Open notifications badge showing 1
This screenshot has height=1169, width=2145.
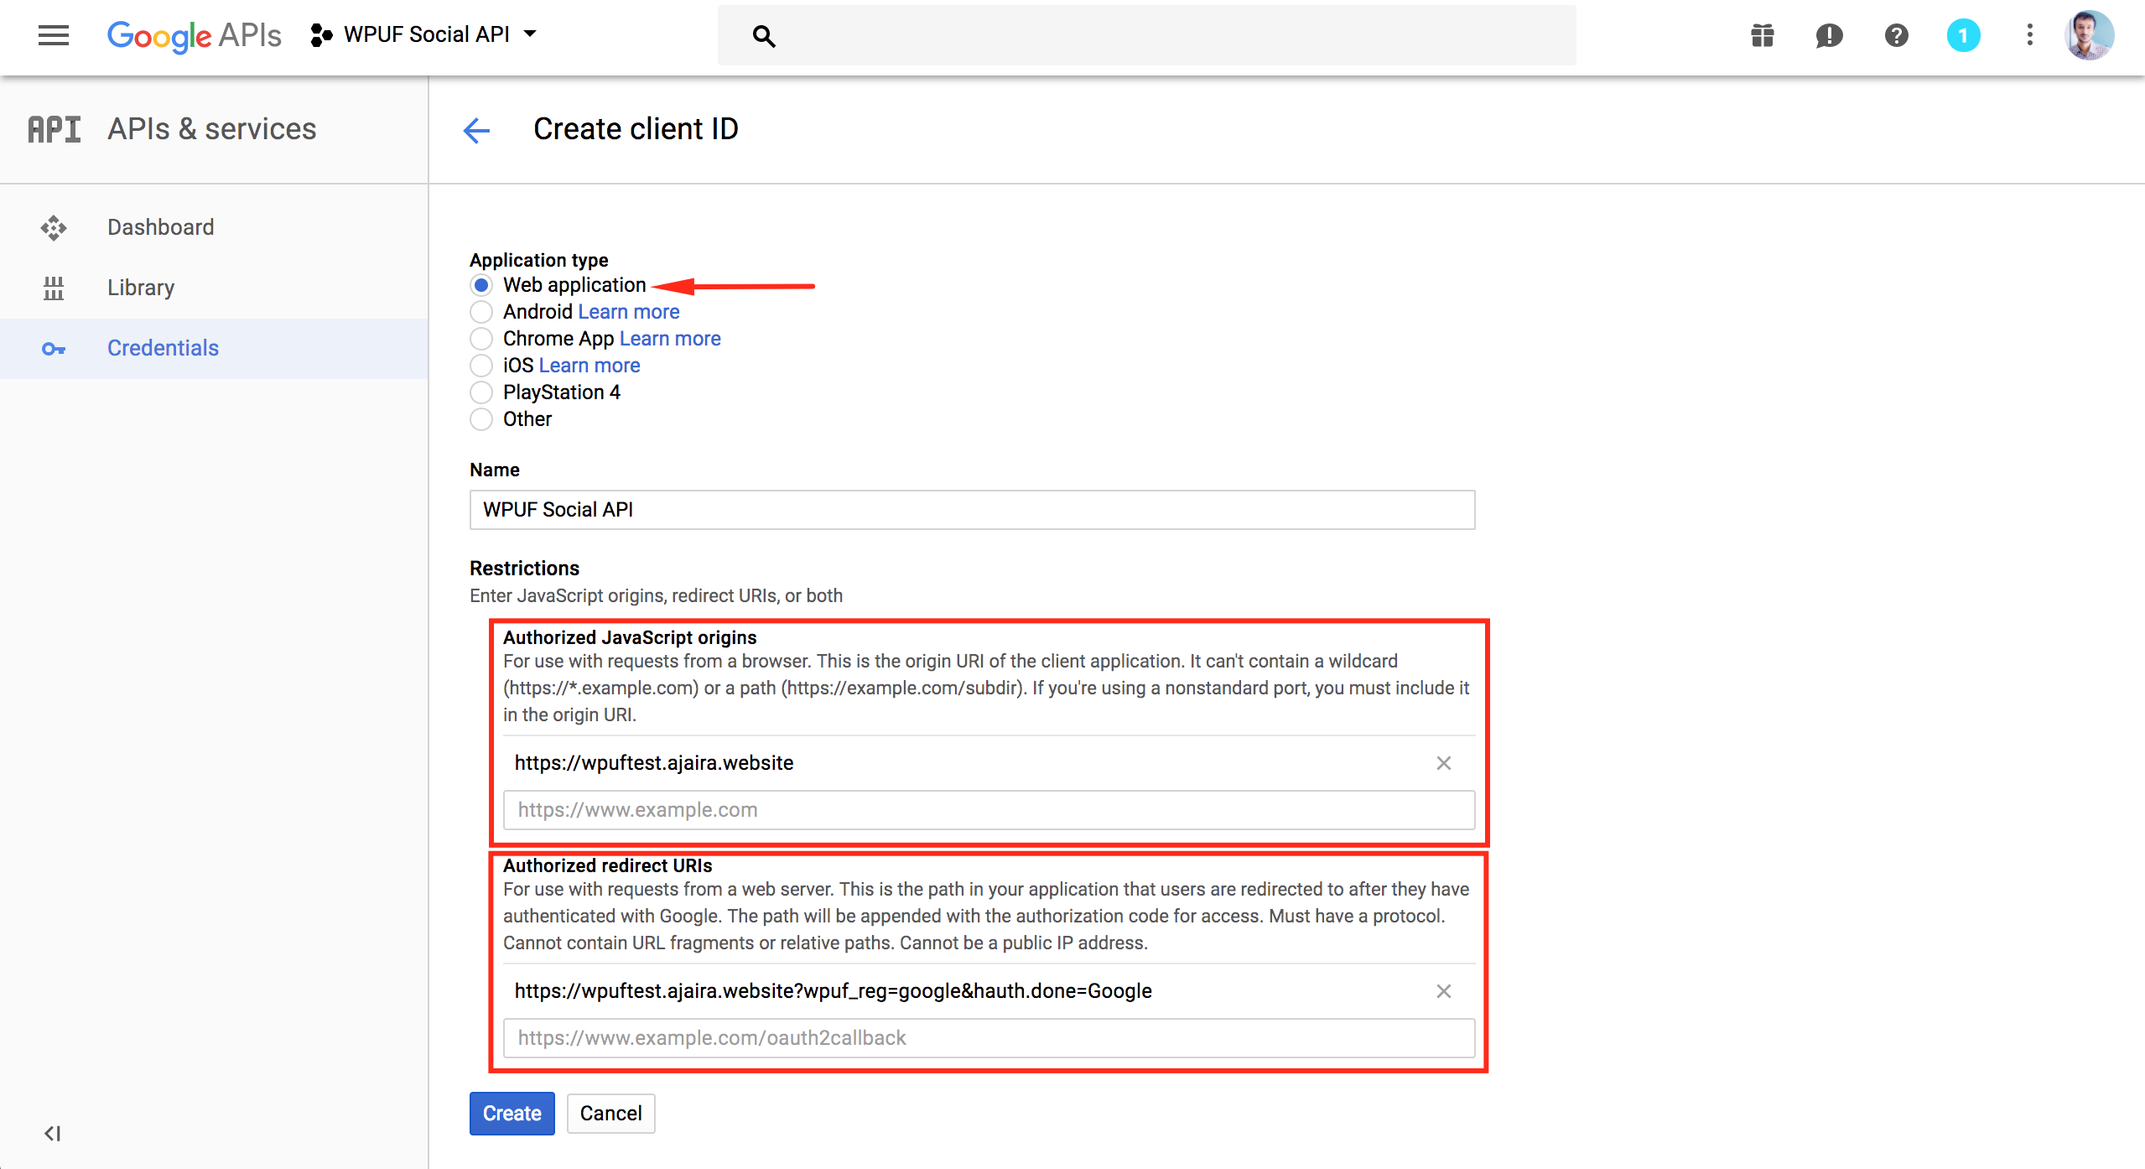point(1963,35)
